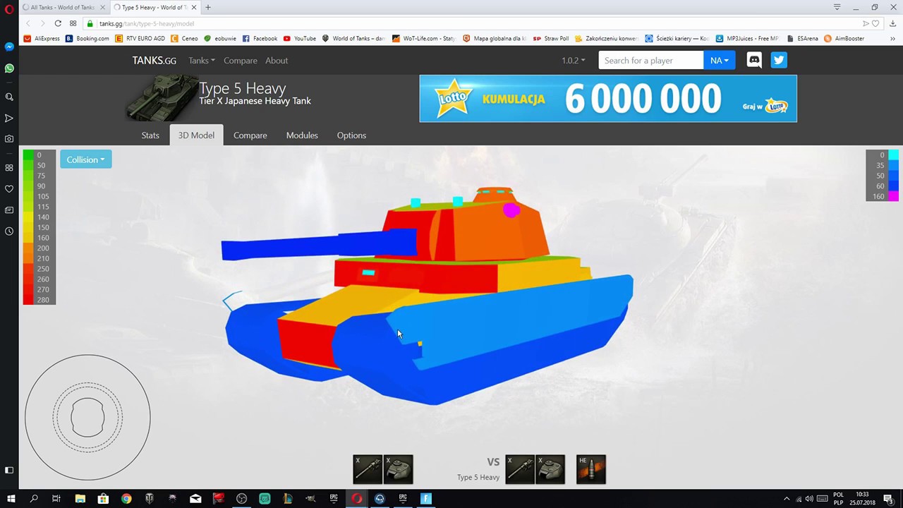Open the sidebar search icon
This screenshot has height=508, width=903.
coord(9,97)
